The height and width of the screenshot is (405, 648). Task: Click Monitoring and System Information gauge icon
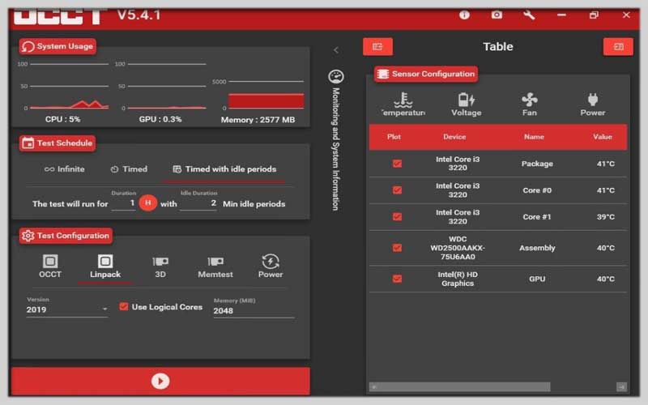[x=336, y=76]
